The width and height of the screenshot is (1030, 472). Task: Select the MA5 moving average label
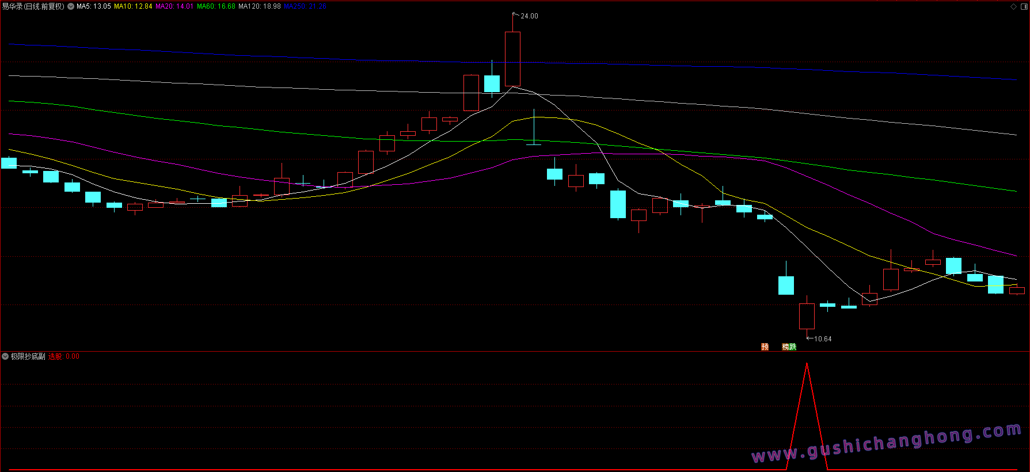coord(93,6)
